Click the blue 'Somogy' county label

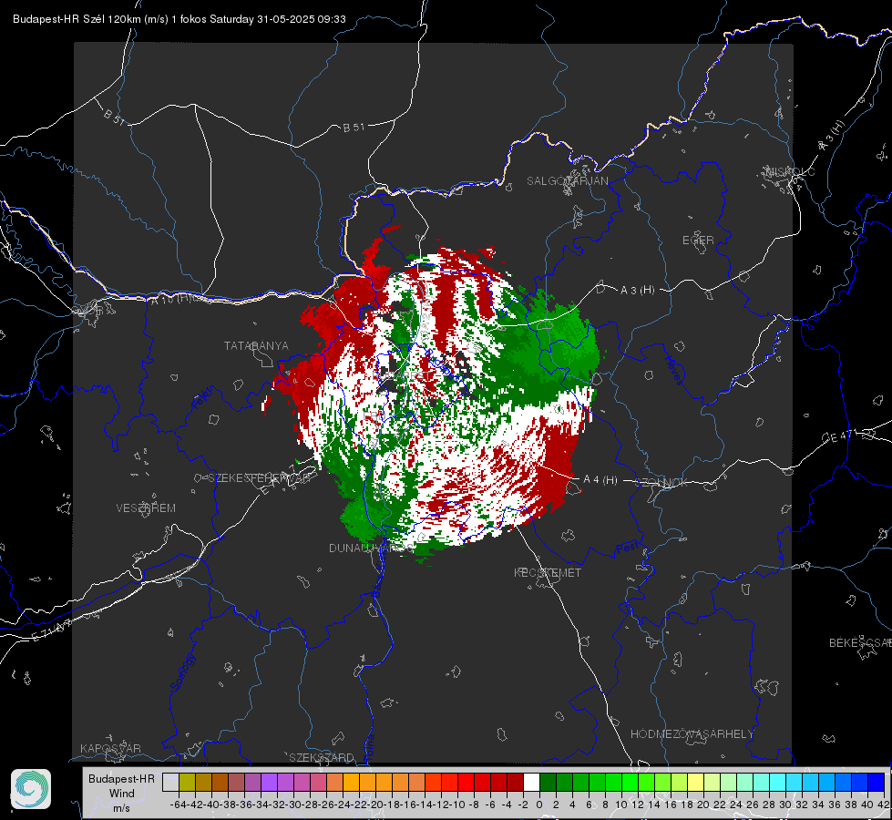182,672
